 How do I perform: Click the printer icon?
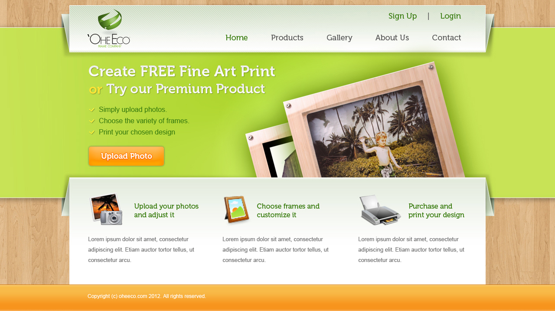[380, 210]
